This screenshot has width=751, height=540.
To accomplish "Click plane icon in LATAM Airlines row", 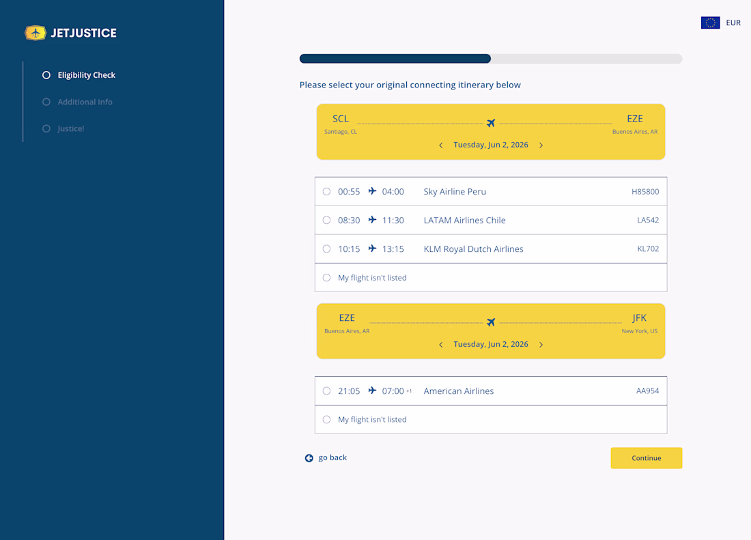I will (x=372, y=220).
